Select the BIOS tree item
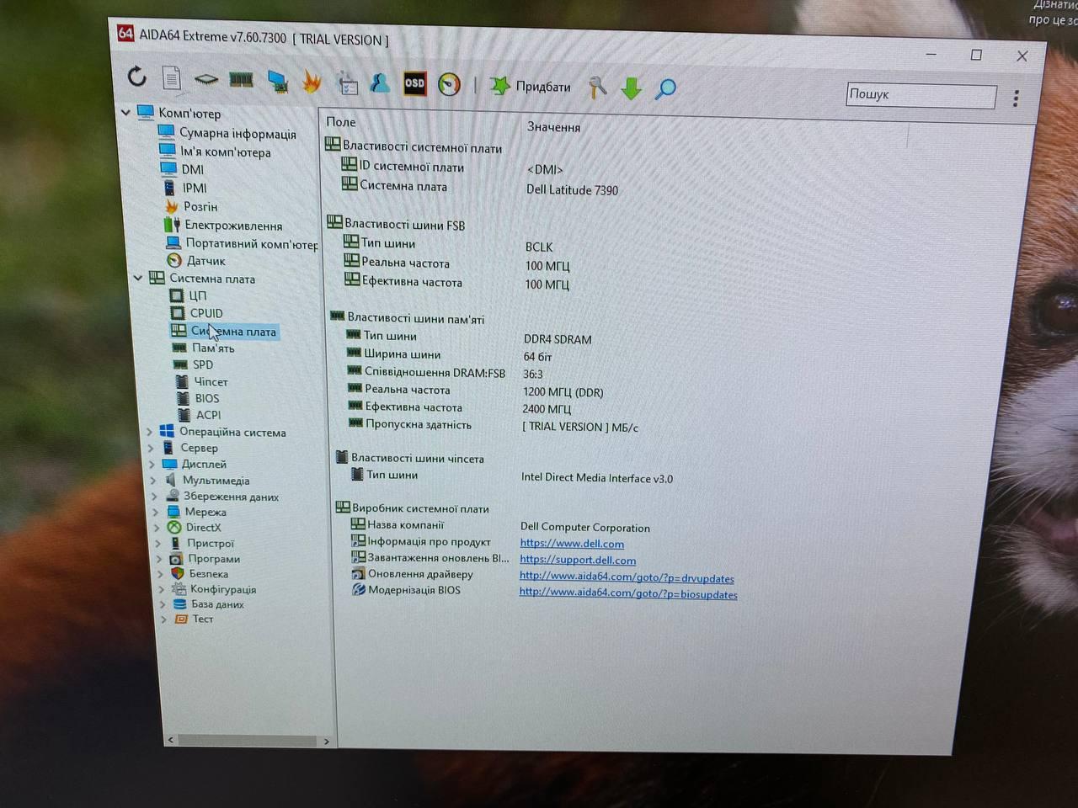This screenshot has width=1078, height=808. (x=207, y=398)
